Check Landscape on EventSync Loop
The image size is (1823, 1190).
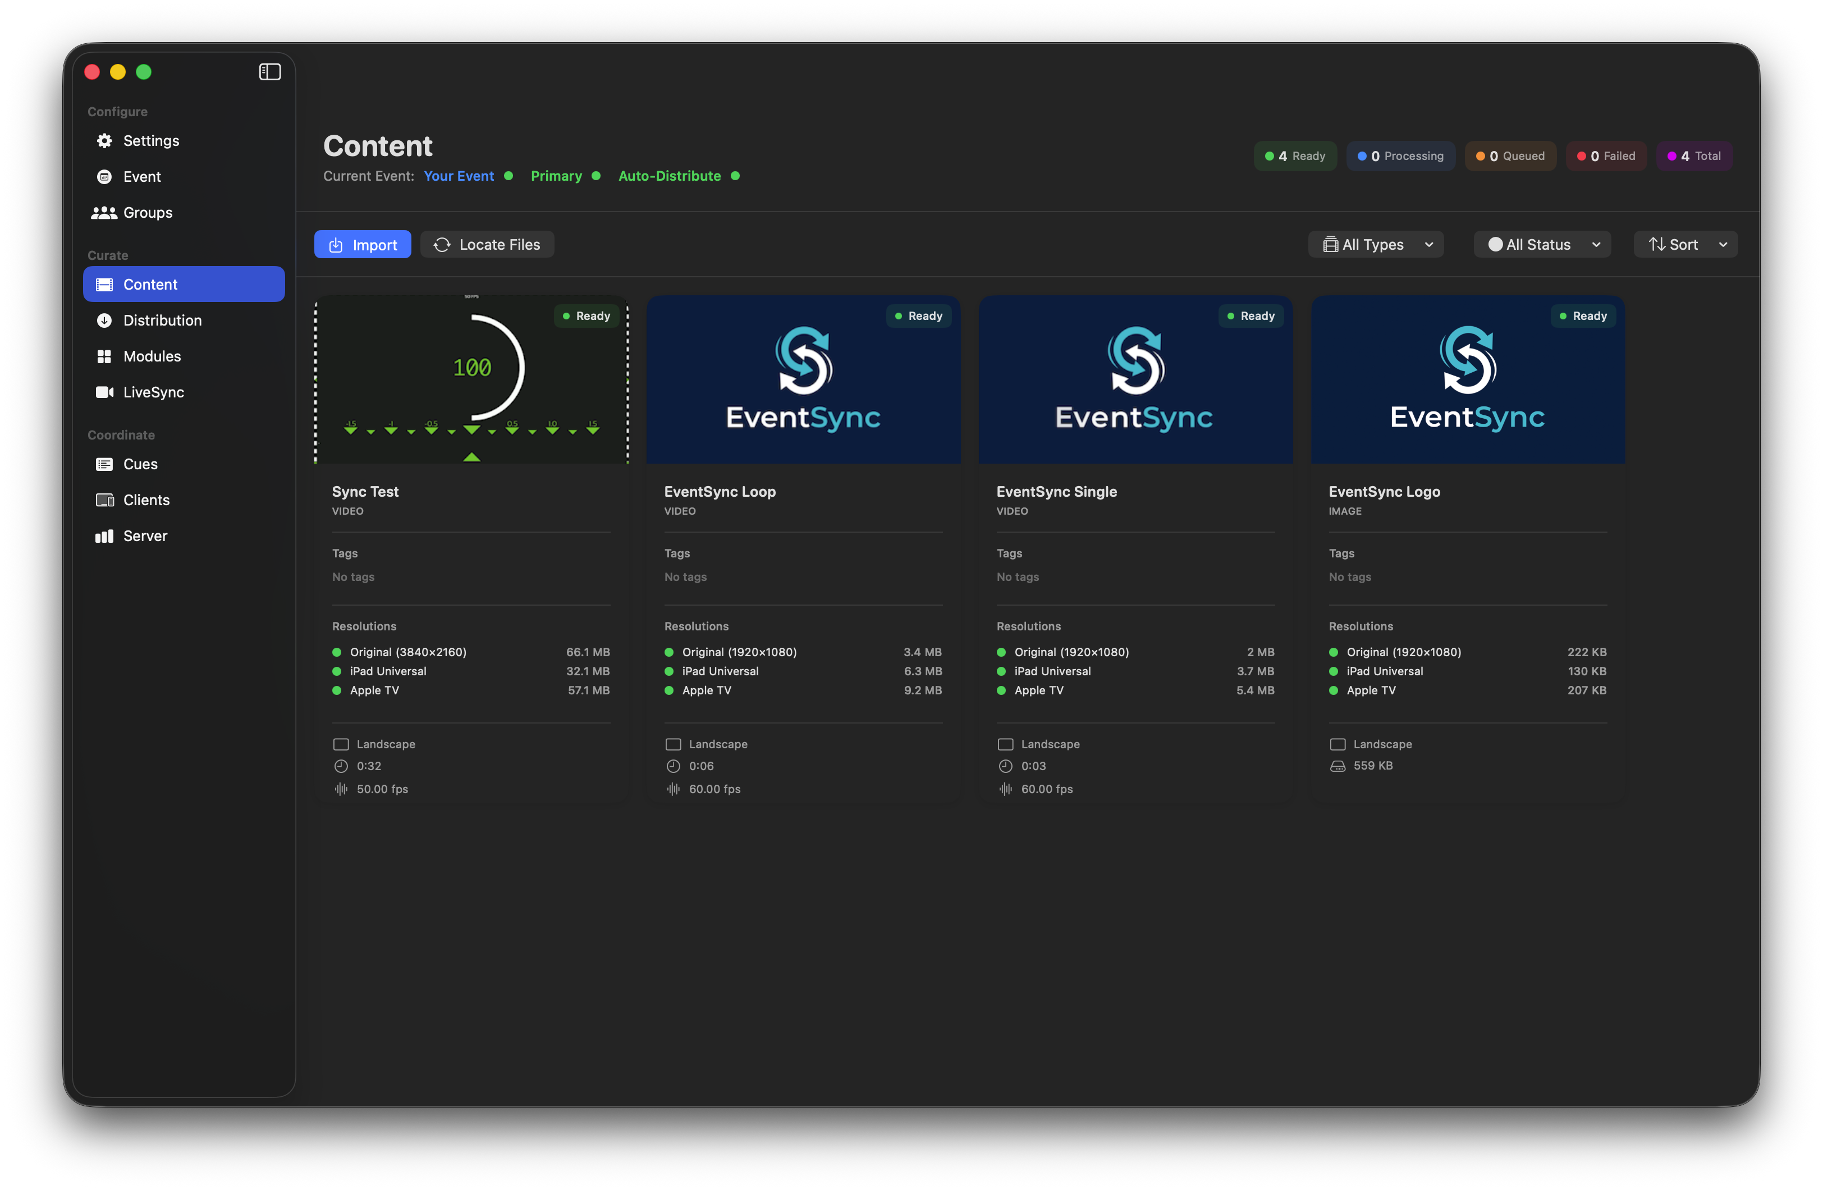[674, 744]
